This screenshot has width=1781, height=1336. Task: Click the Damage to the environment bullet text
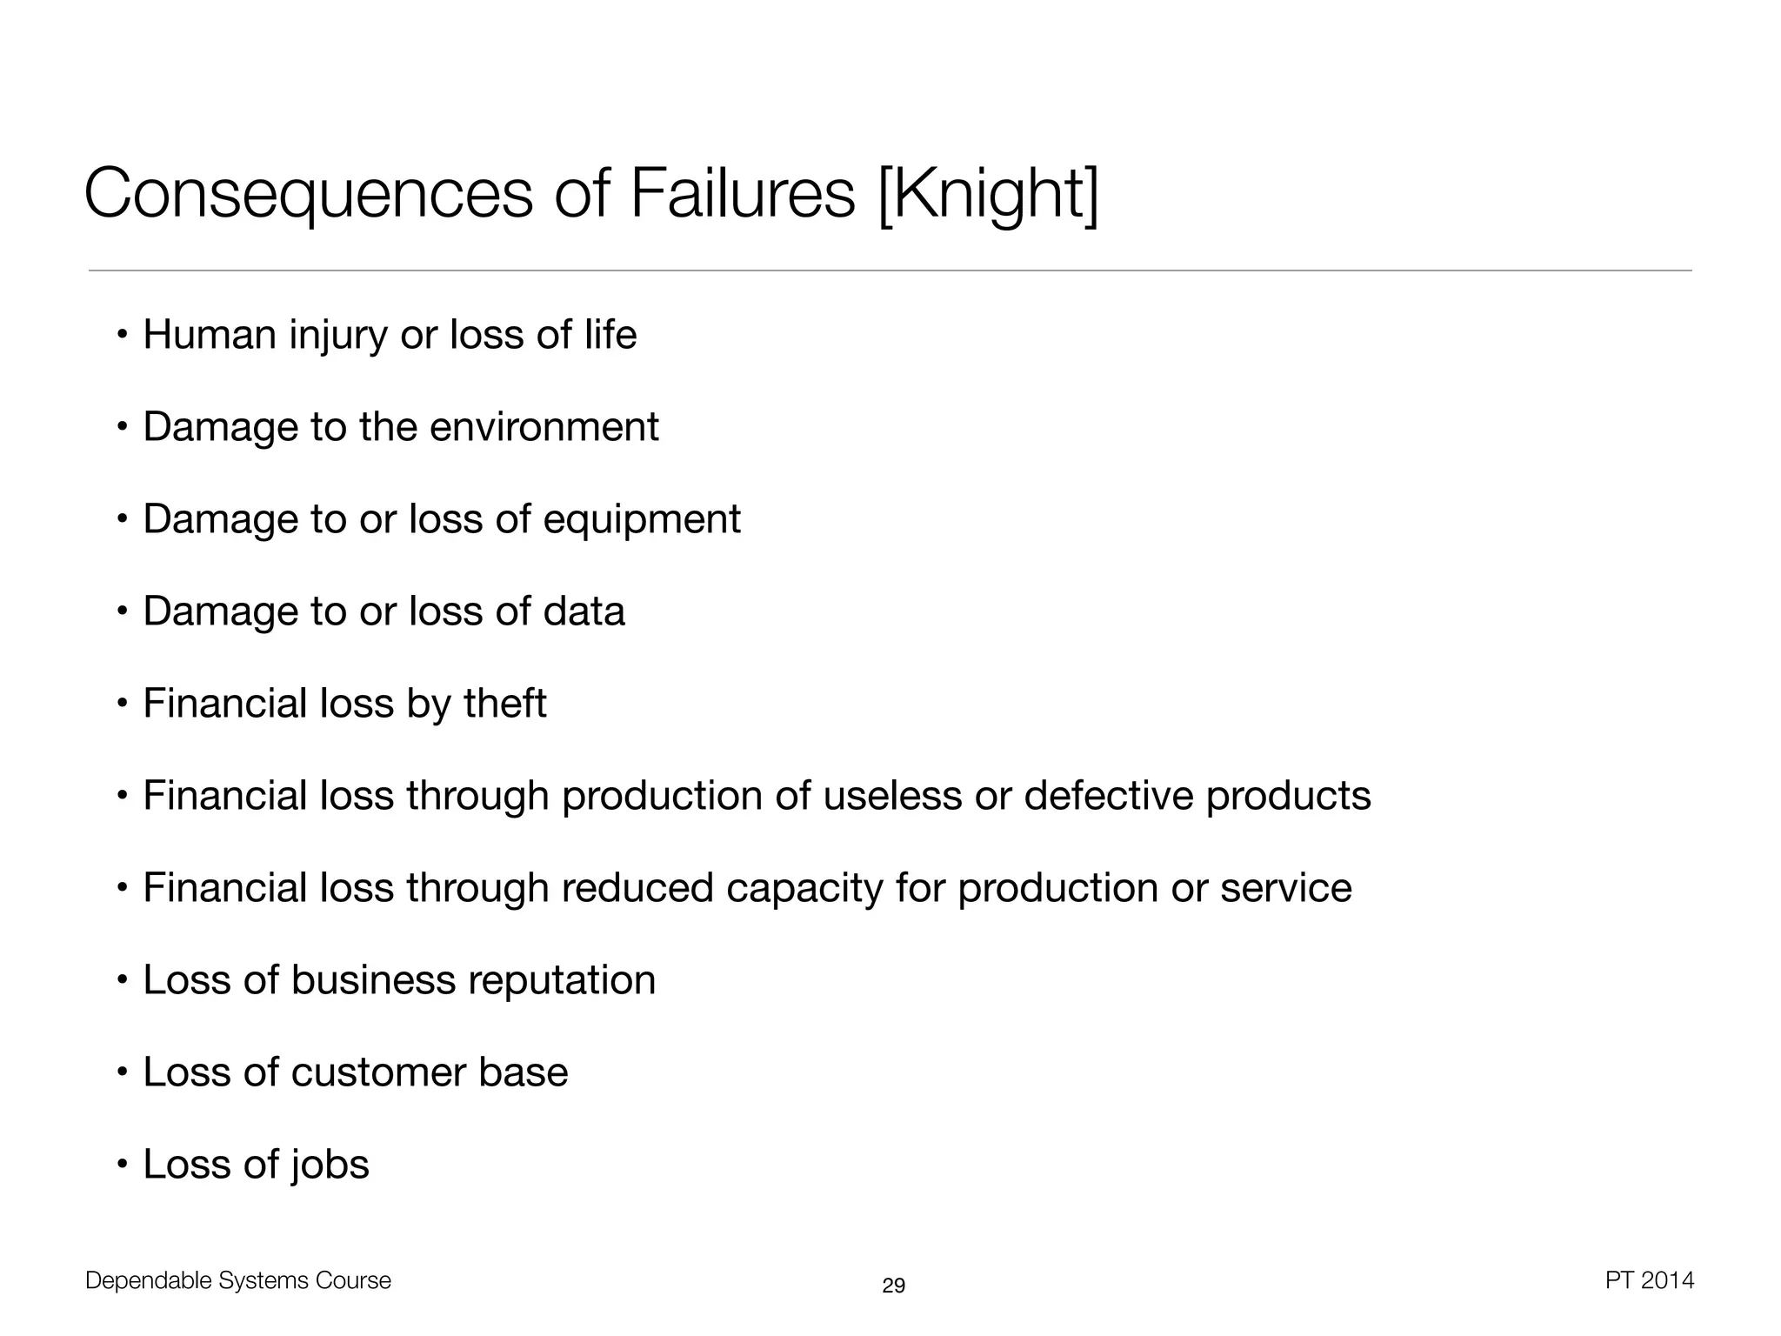tap(400, 427)
